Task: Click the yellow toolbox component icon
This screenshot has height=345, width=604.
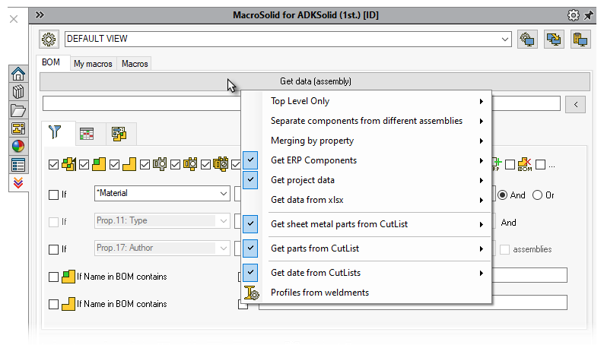Action: [190, 164]
